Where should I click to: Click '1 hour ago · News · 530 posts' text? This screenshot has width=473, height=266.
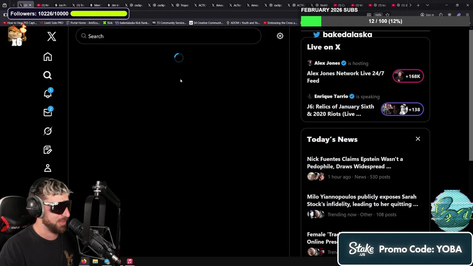pyautogui.click(x=359, y=177)
